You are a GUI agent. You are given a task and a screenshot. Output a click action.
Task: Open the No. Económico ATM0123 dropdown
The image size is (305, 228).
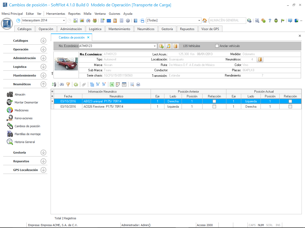(x=155, y=46)
